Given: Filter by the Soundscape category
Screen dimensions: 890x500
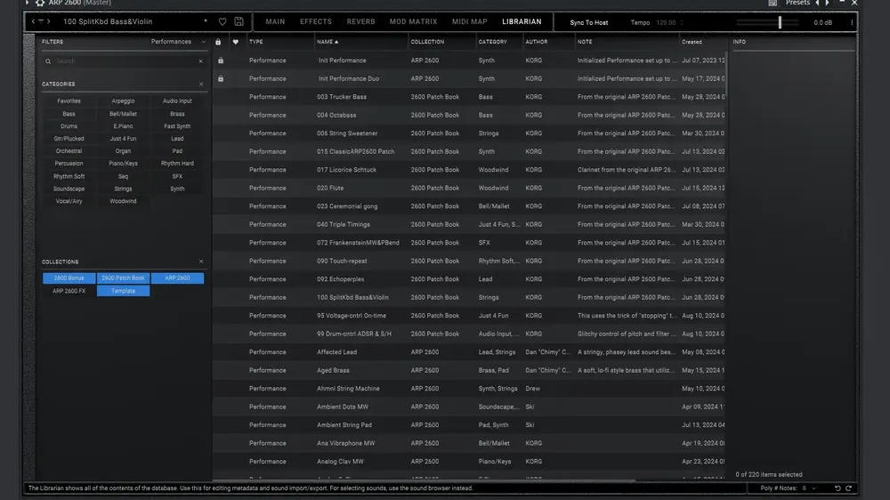Looking at the screenshot, I should point(69,189).
